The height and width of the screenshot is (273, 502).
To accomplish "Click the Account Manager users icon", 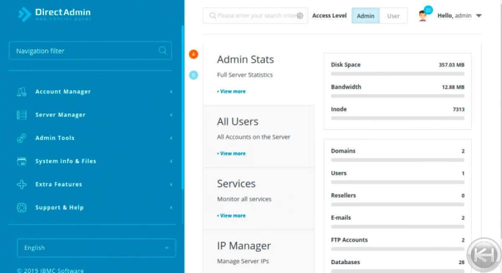I will (x=22, y=92).
